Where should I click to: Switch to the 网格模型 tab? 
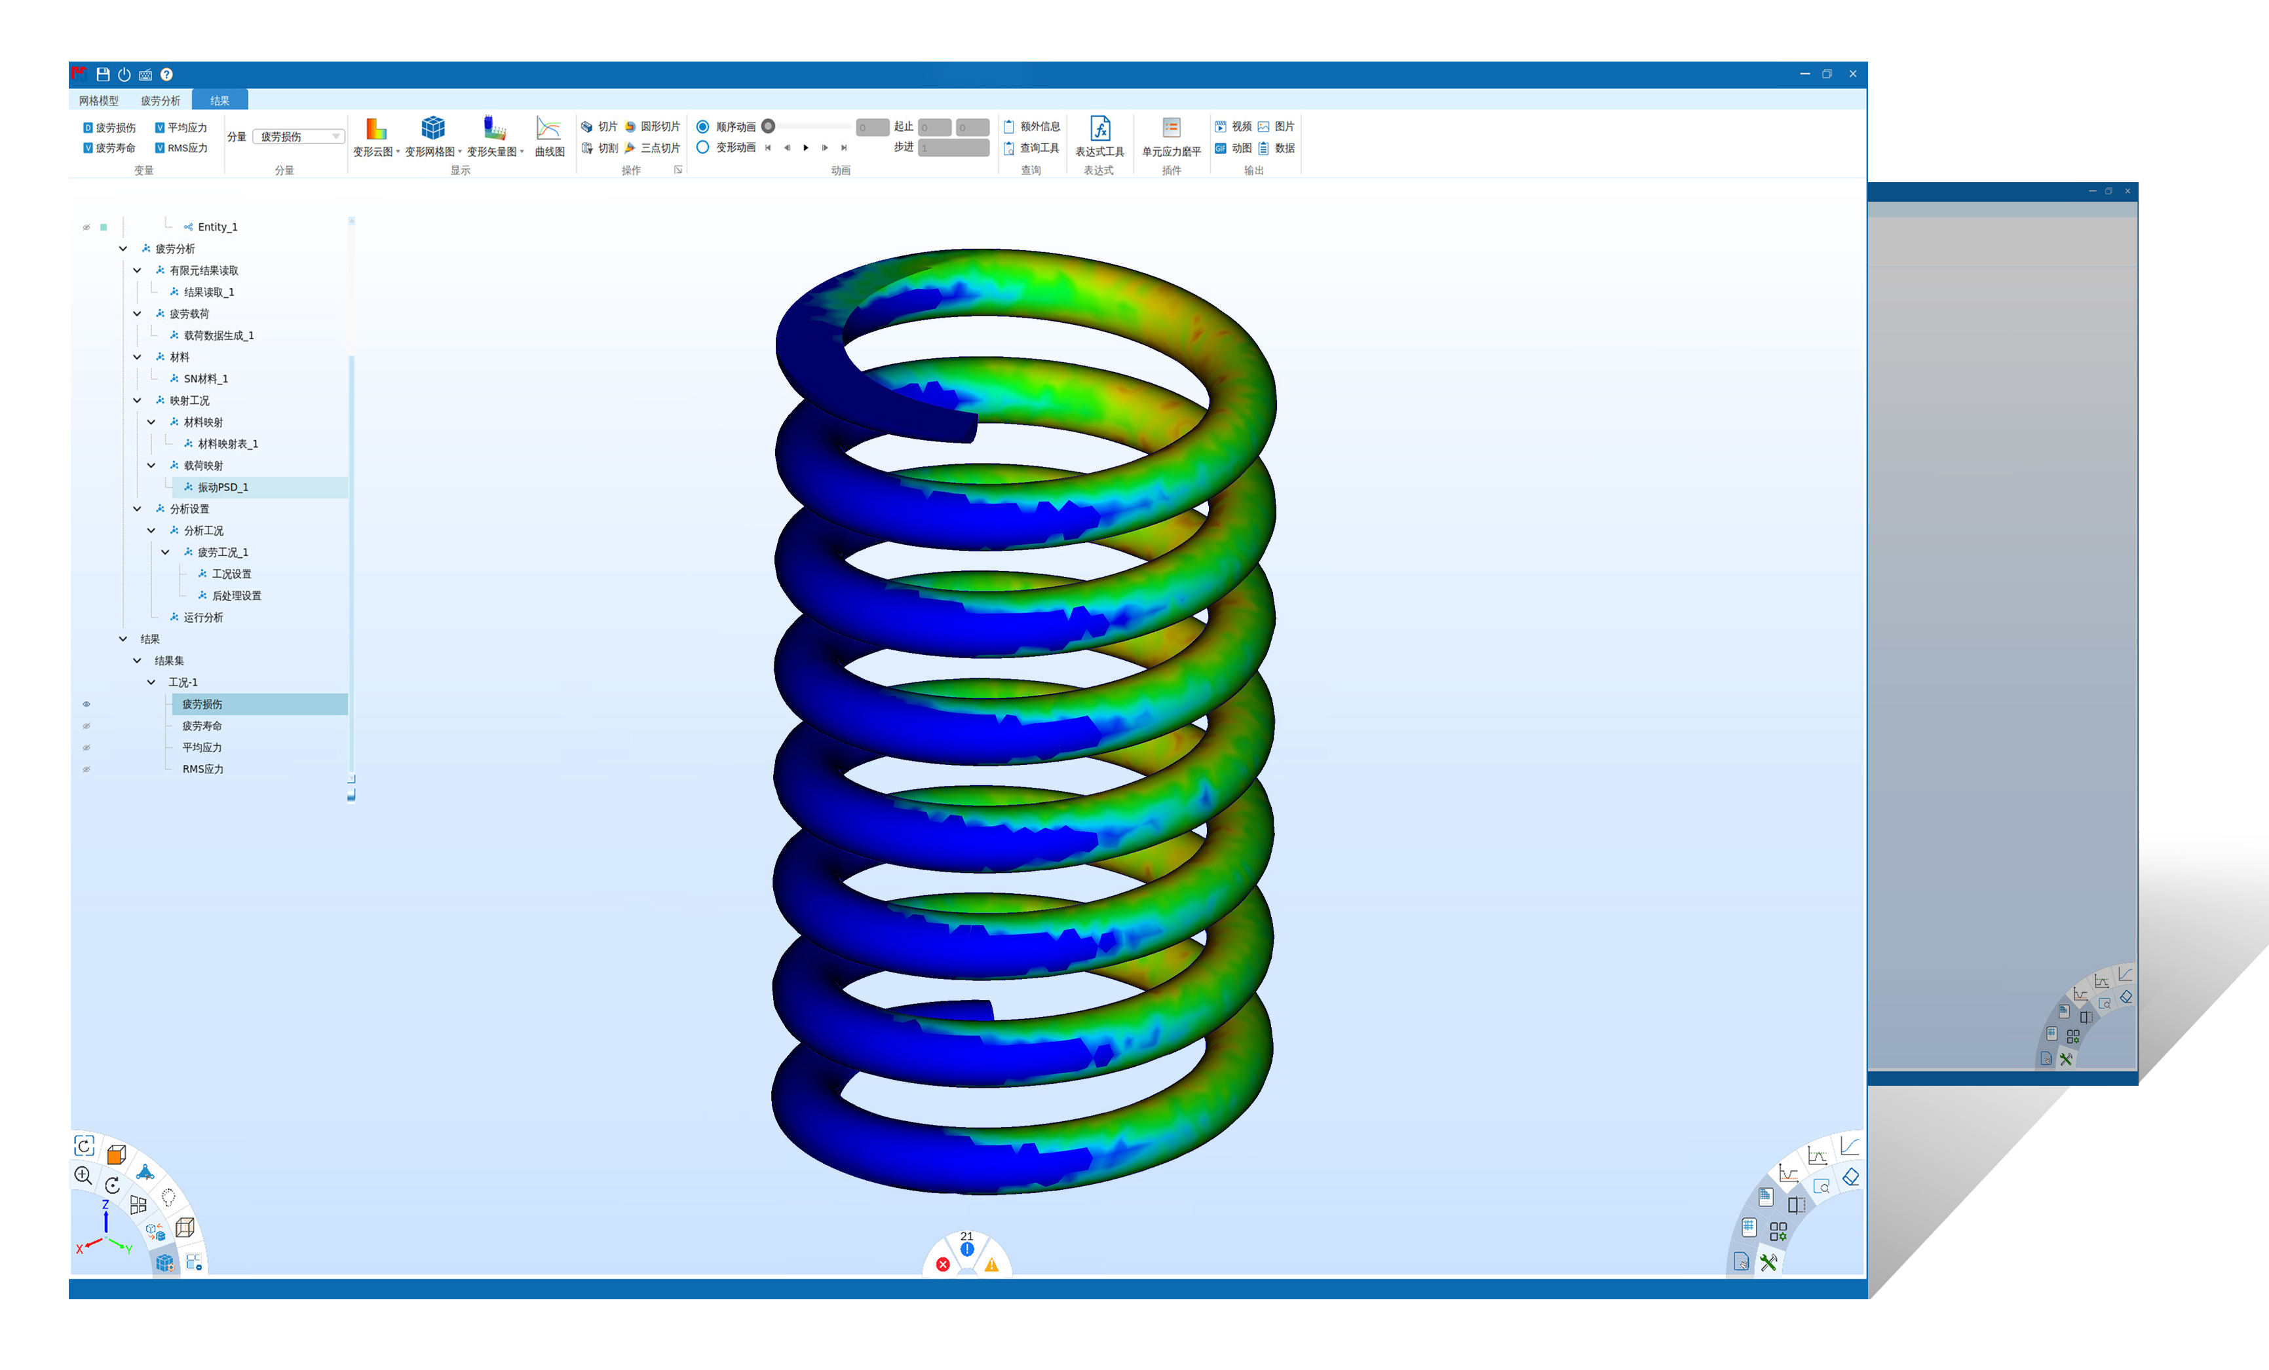click(98, 100)
